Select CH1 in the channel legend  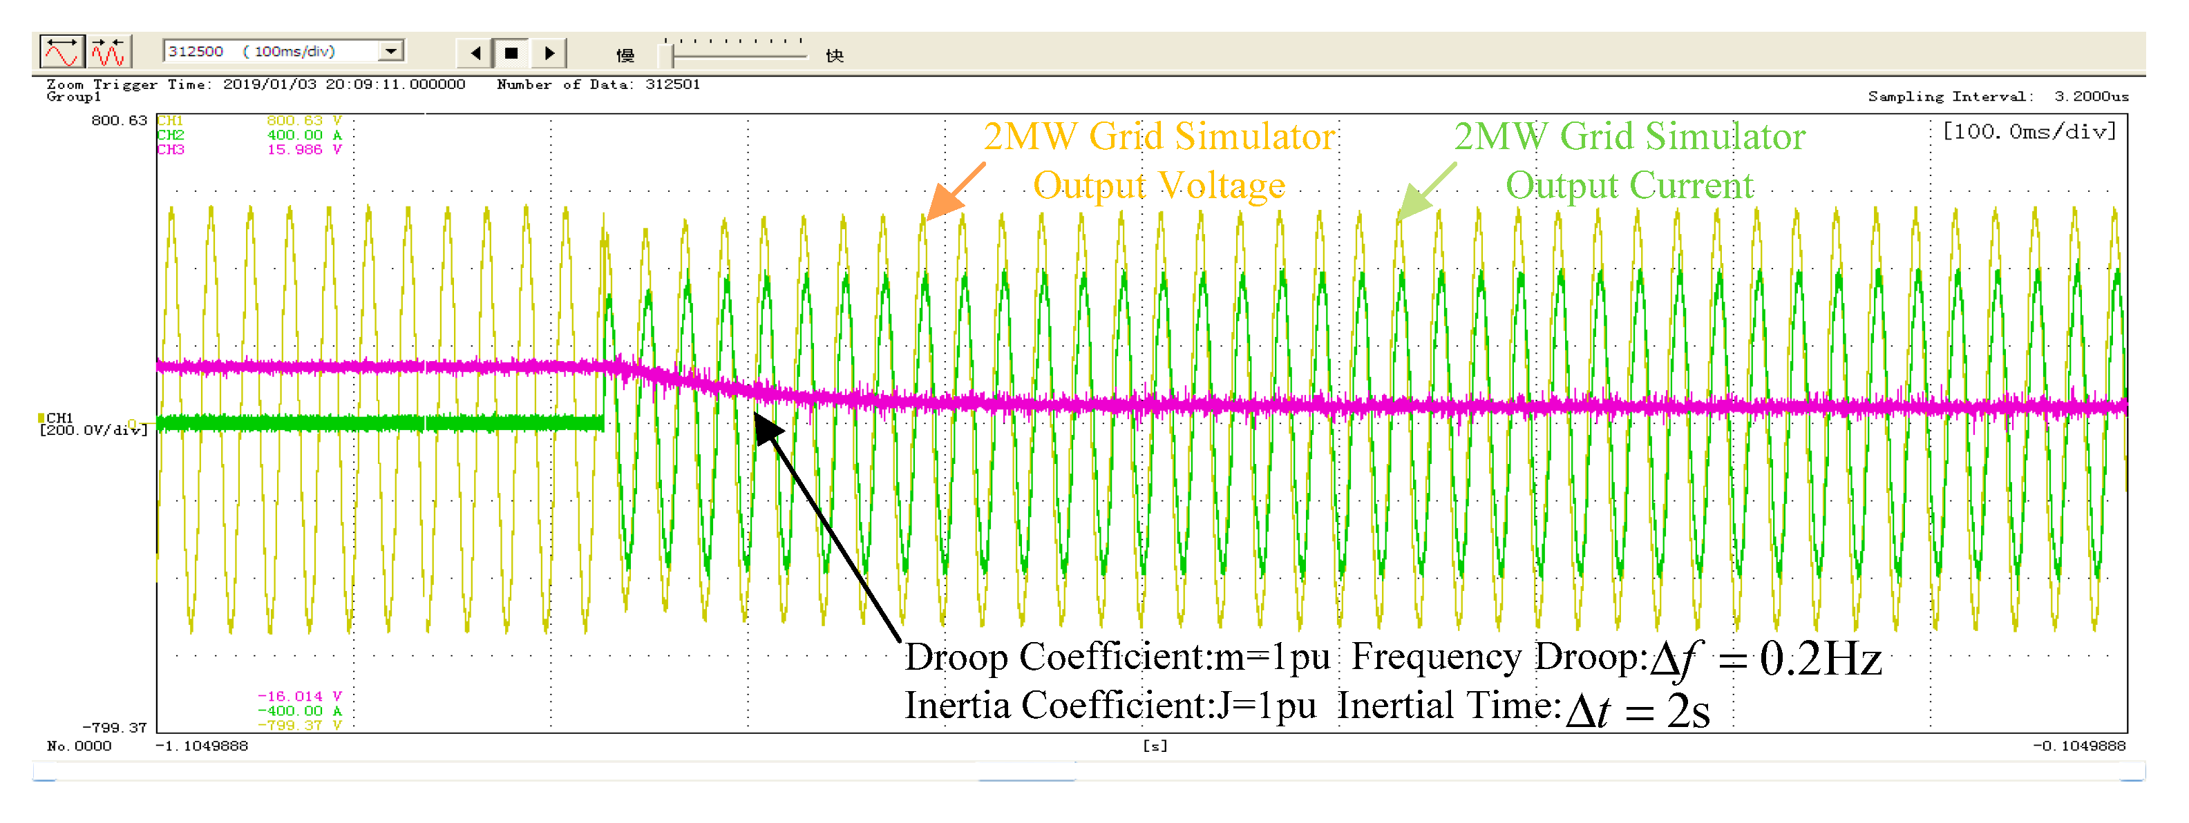coord(170,121)
